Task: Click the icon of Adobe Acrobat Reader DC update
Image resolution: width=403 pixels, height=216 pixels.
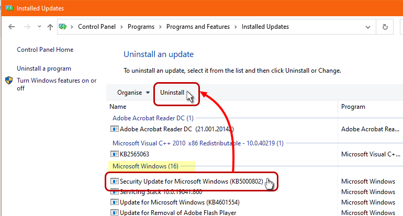Action: pos(115,129)
